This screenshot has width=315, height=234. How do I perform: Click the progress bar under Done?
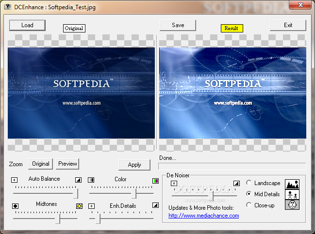pyautogui.click(x=232, y=166)
